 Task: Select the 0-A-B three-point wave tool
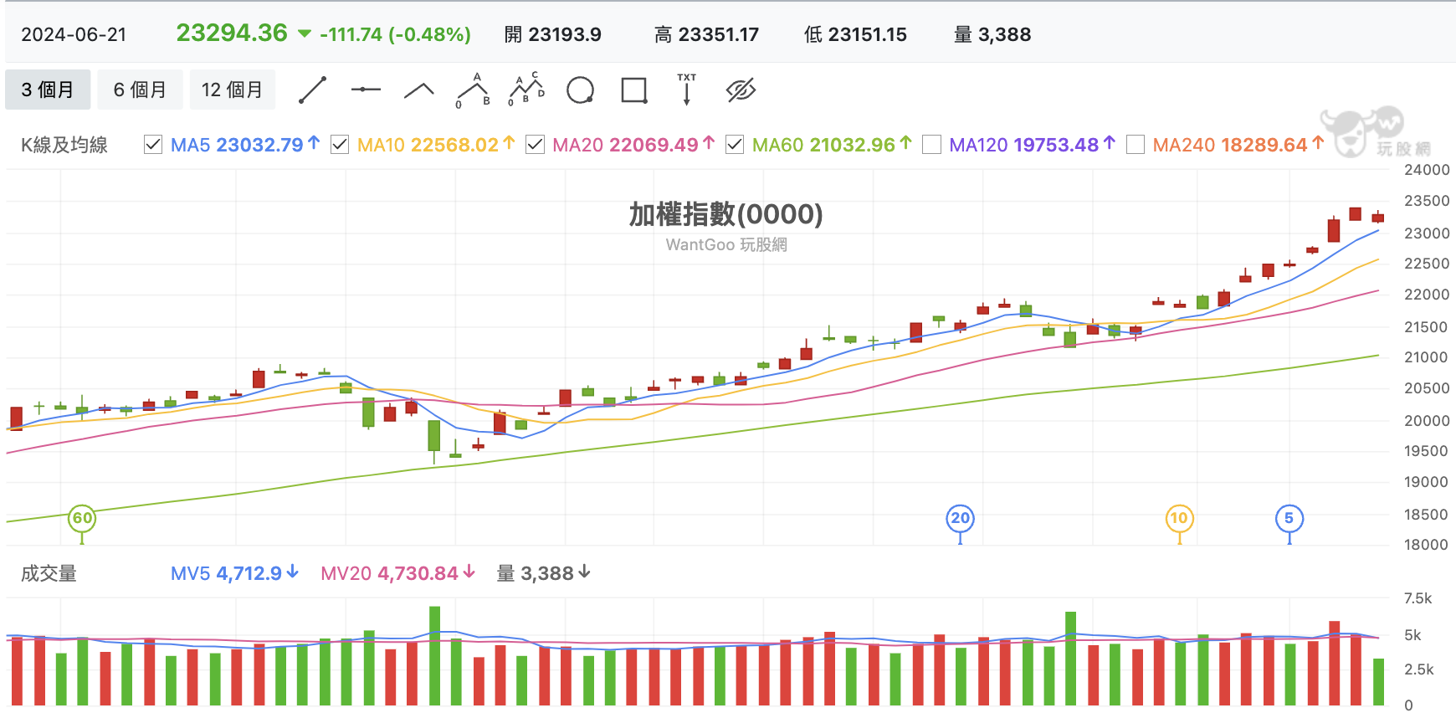point(474,90)
